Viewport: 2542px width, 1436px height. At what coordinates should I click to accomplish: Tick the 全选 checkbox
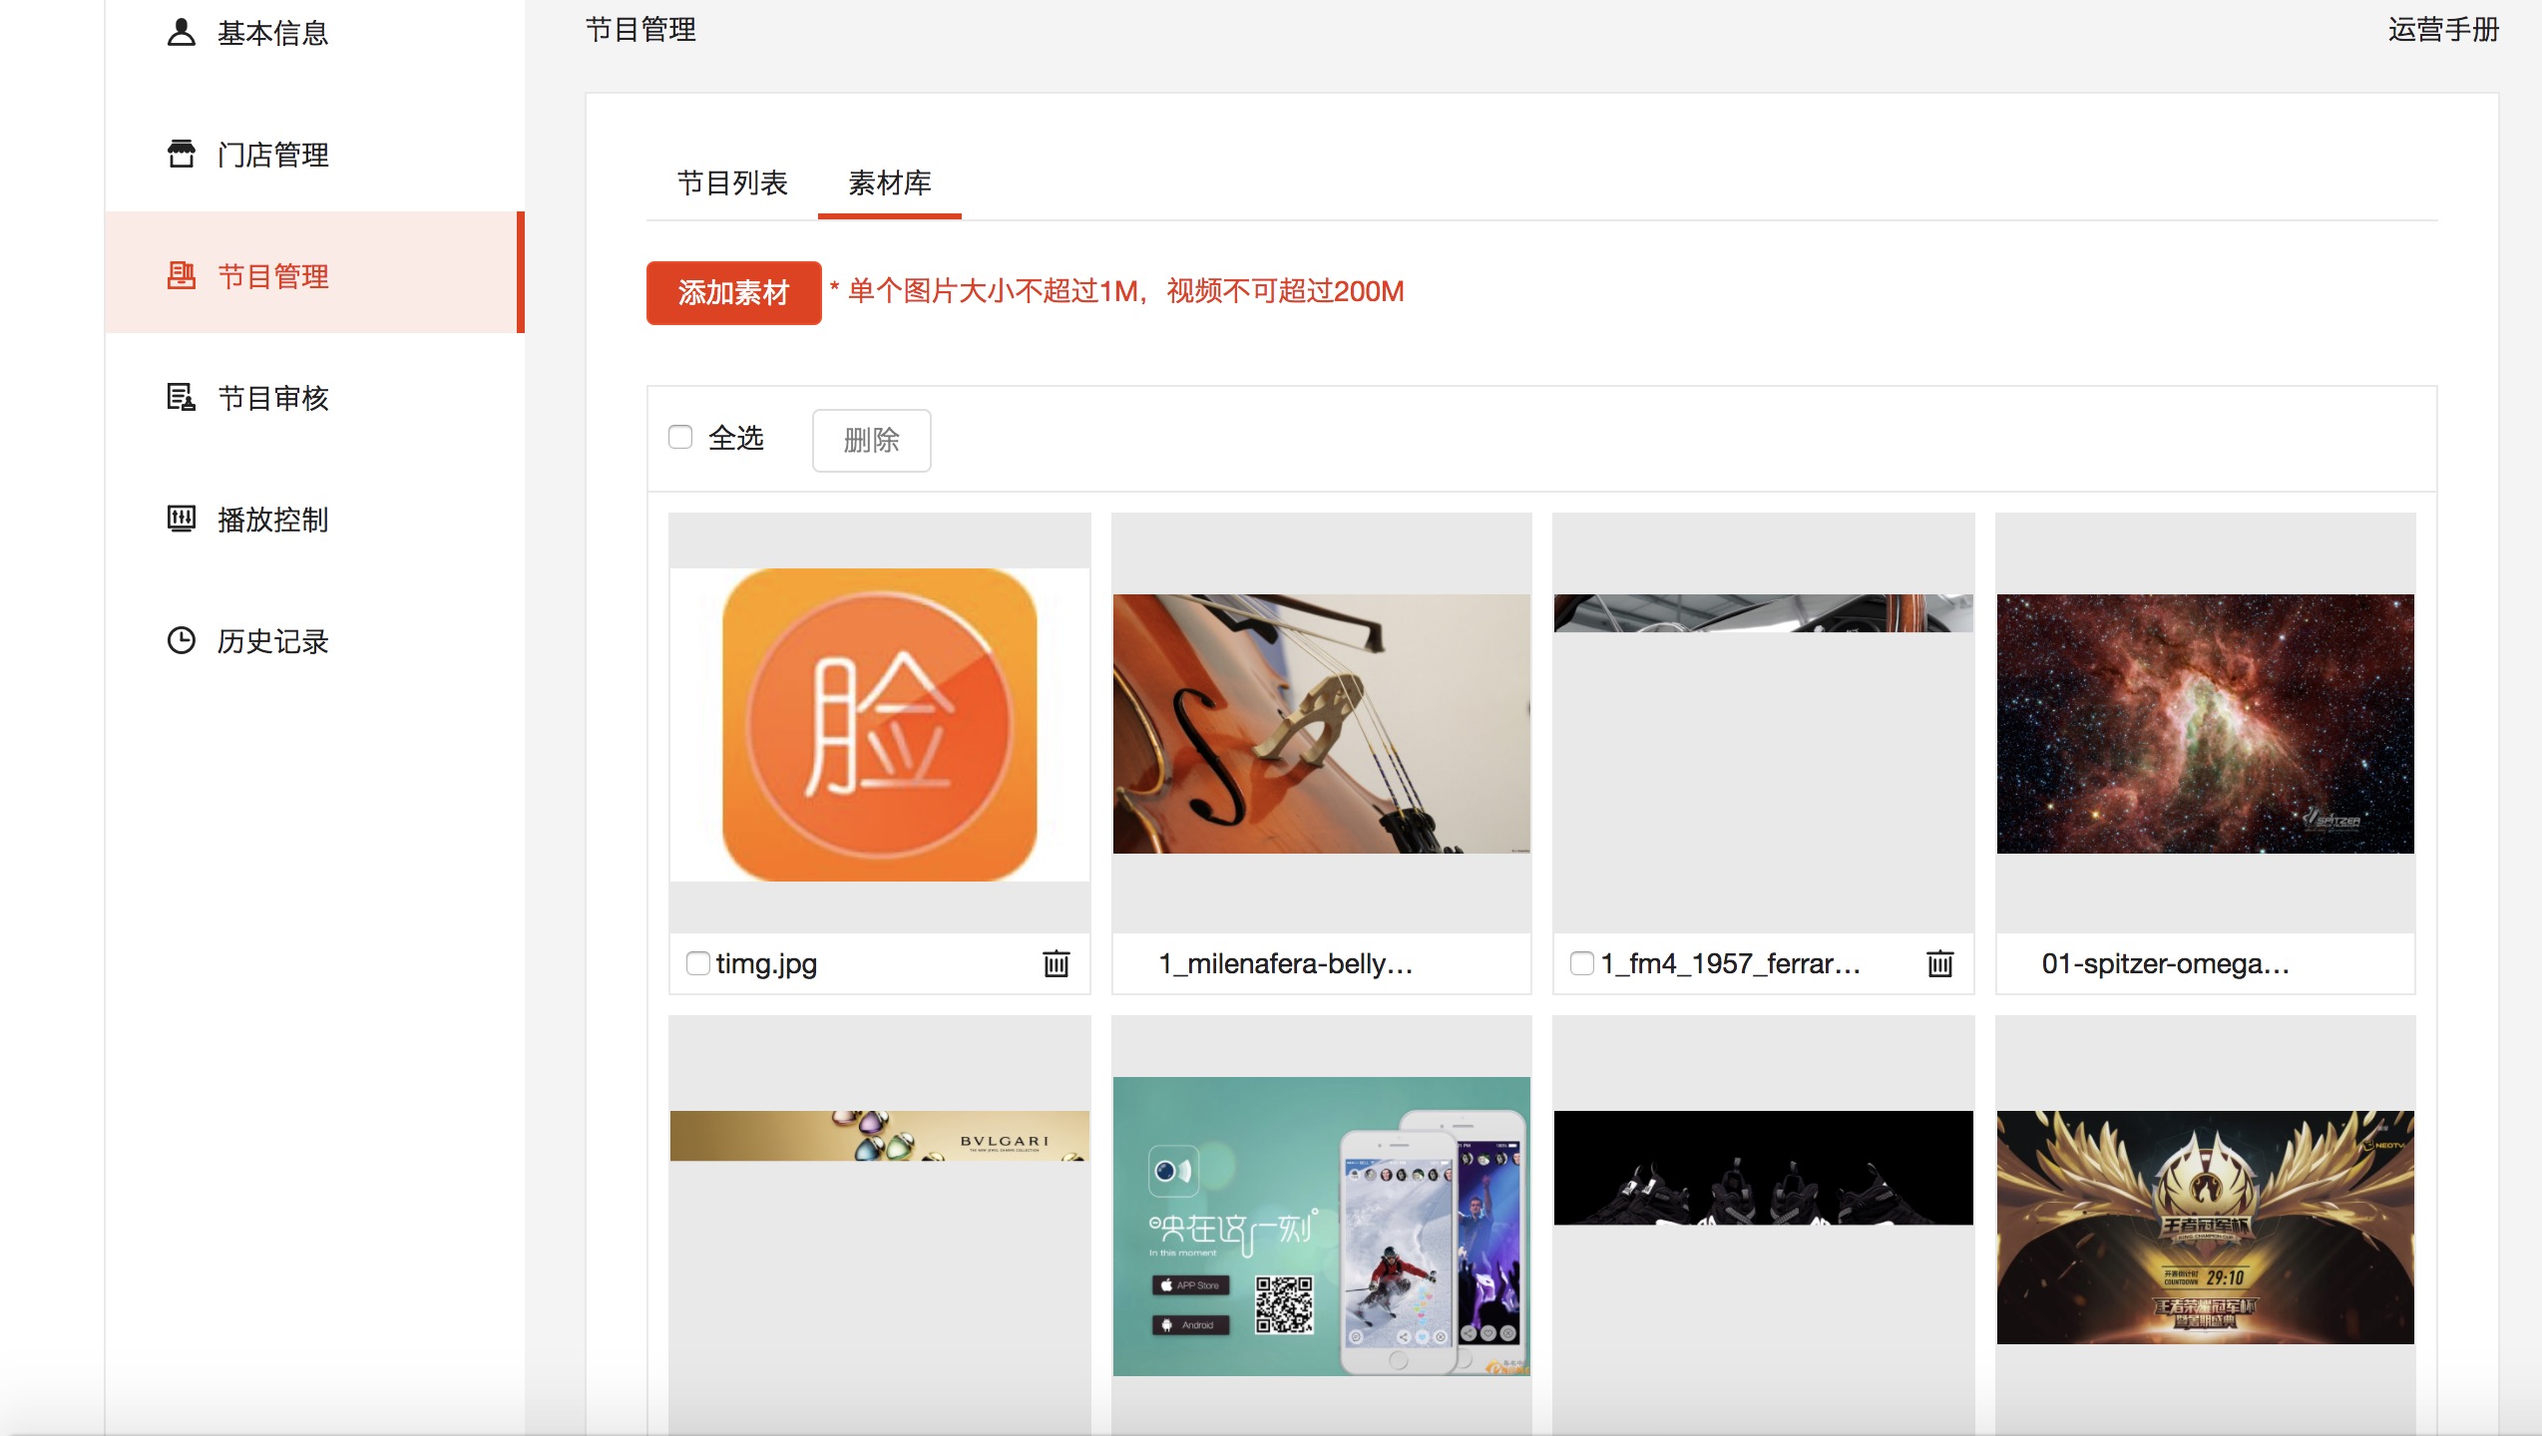(x=680, y=437)
